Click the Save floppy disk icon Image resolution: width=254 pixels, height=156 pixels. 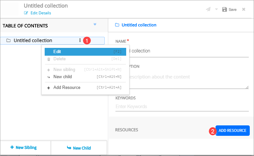[x=225, y=9]
